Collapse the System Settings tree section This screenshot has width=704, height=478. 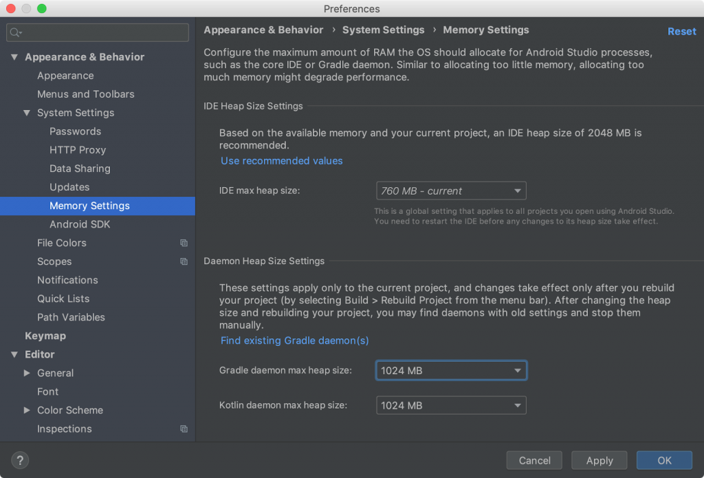coord(27,113)
